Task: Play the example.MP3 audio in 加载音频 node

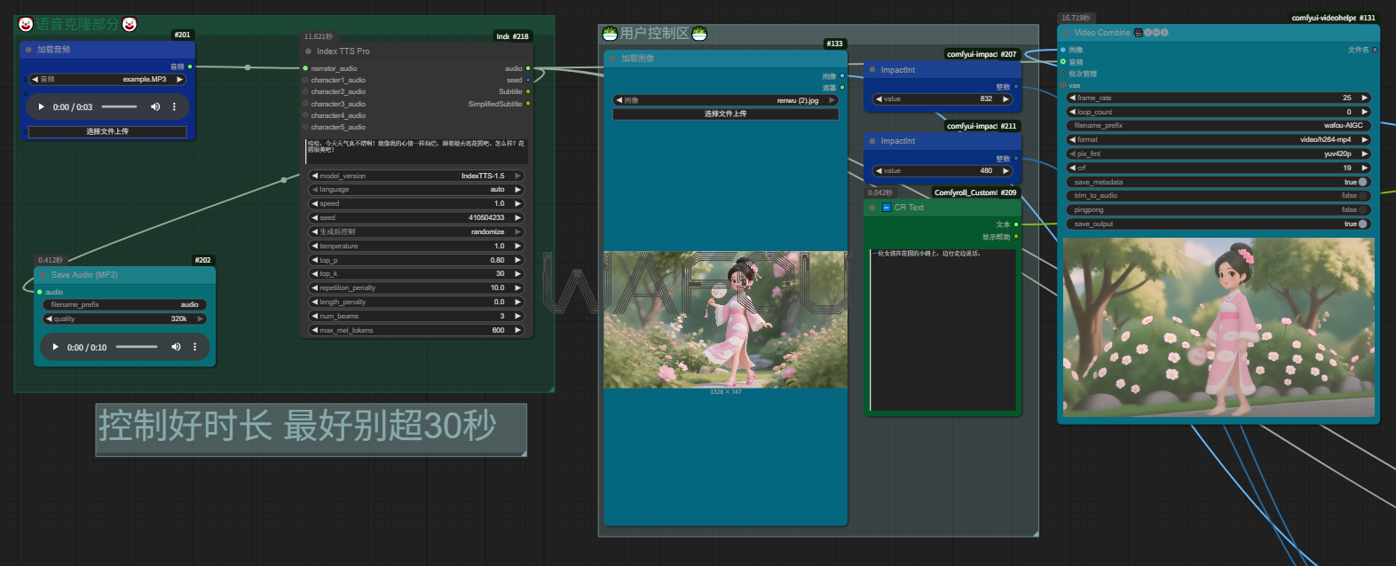Action: pyautogui.click(x=41, y=107)
